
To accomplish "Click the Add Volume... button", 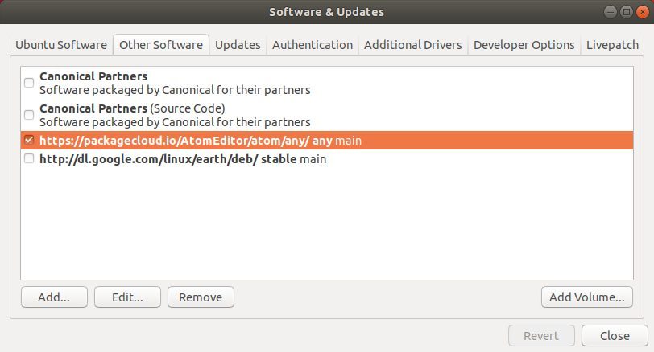I will pyautogui.click(x=587, y=297).
